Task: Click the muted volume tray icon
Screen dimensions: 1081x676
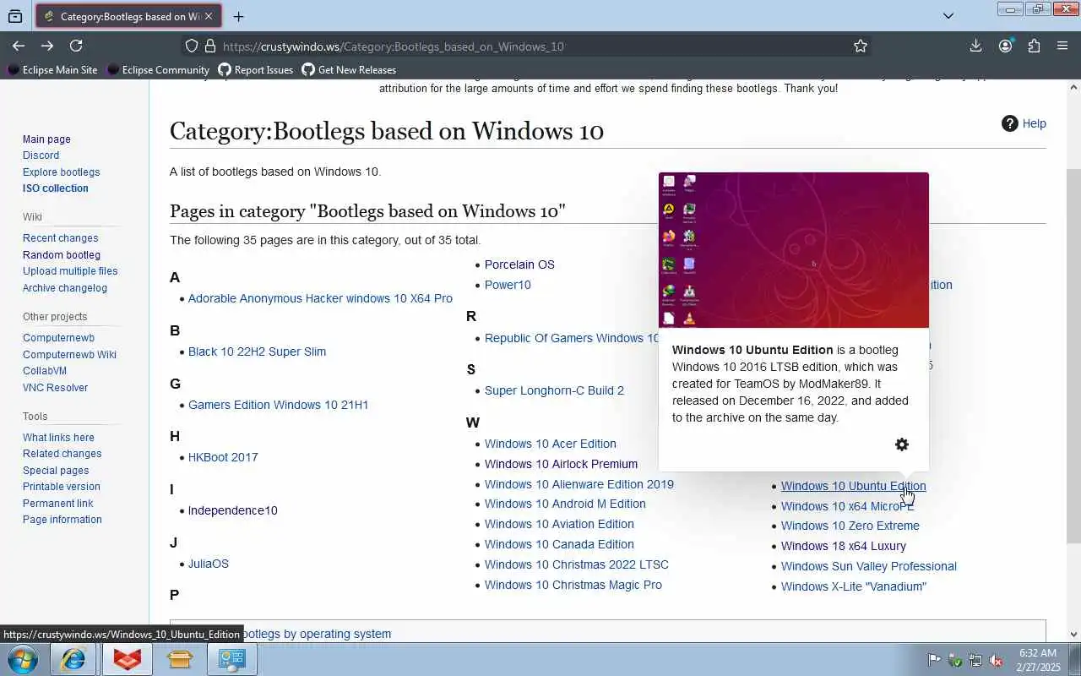Action: (x=997, y=660)
